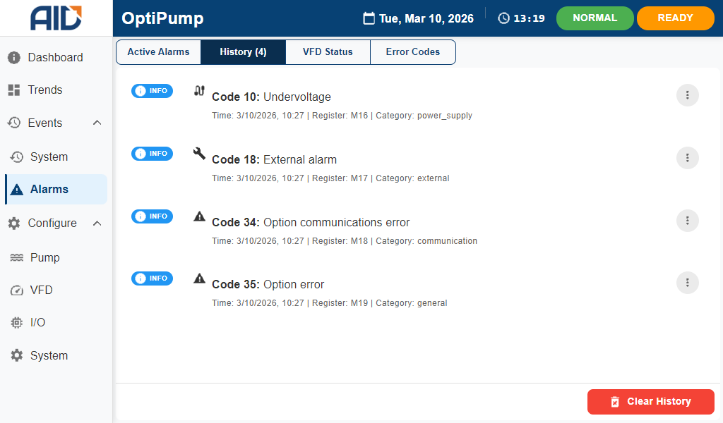This screenshot has width=723, height=423.
Task: Collapse the Events section in sidebar
Action: pos(97,123)
